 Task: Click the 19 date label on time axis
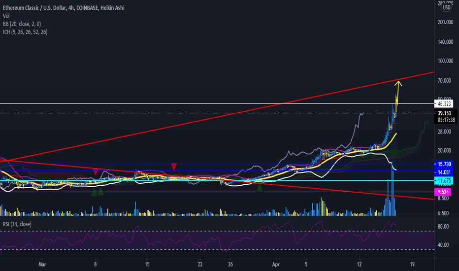point(412,264)
